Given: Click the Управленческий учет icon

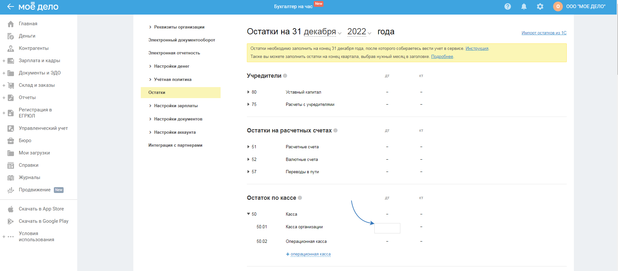Looking at the screenshot, I should [11, 129].
